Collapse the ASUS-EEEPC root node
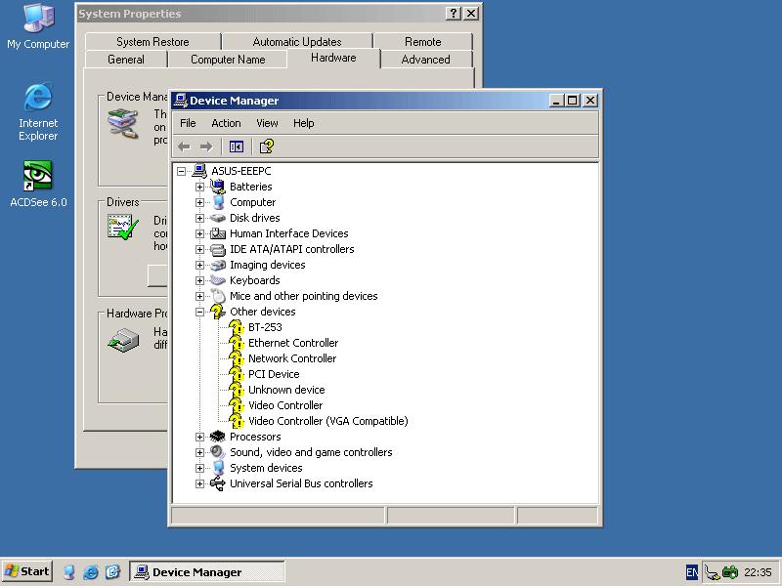The width and height of the screenshot is (782, 586). pos(181,171)
